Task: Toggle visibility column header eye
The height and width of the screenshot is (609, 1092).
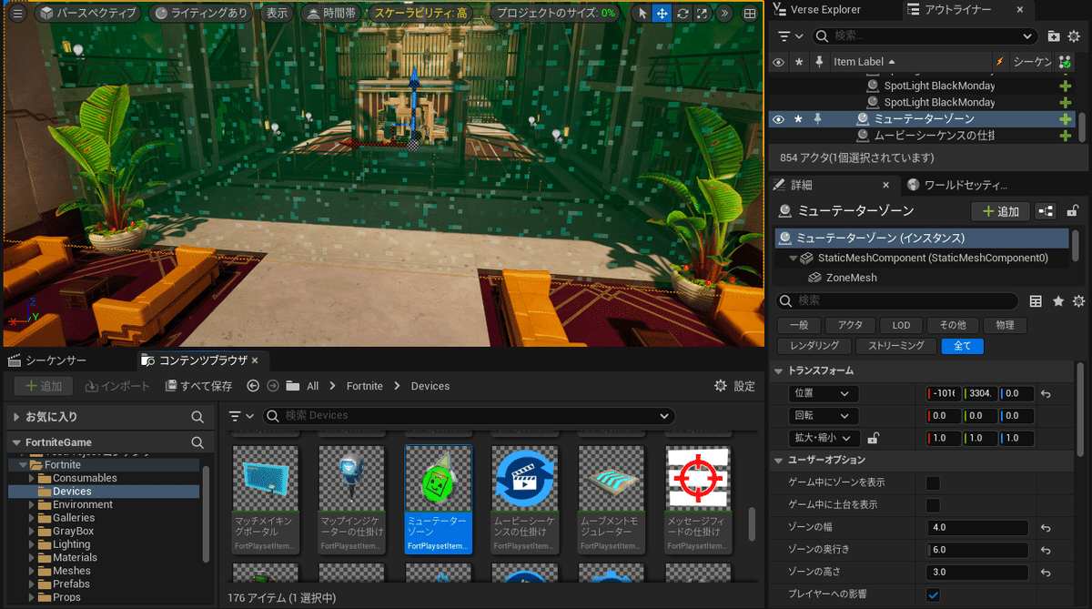Action: [x=778, y=62]
